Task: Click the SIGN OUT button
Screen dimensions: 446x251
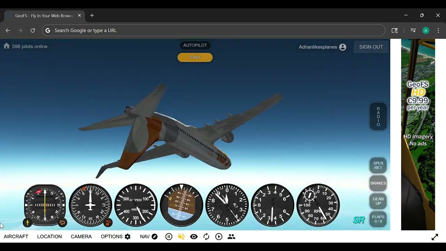Action: click(371, 47)
